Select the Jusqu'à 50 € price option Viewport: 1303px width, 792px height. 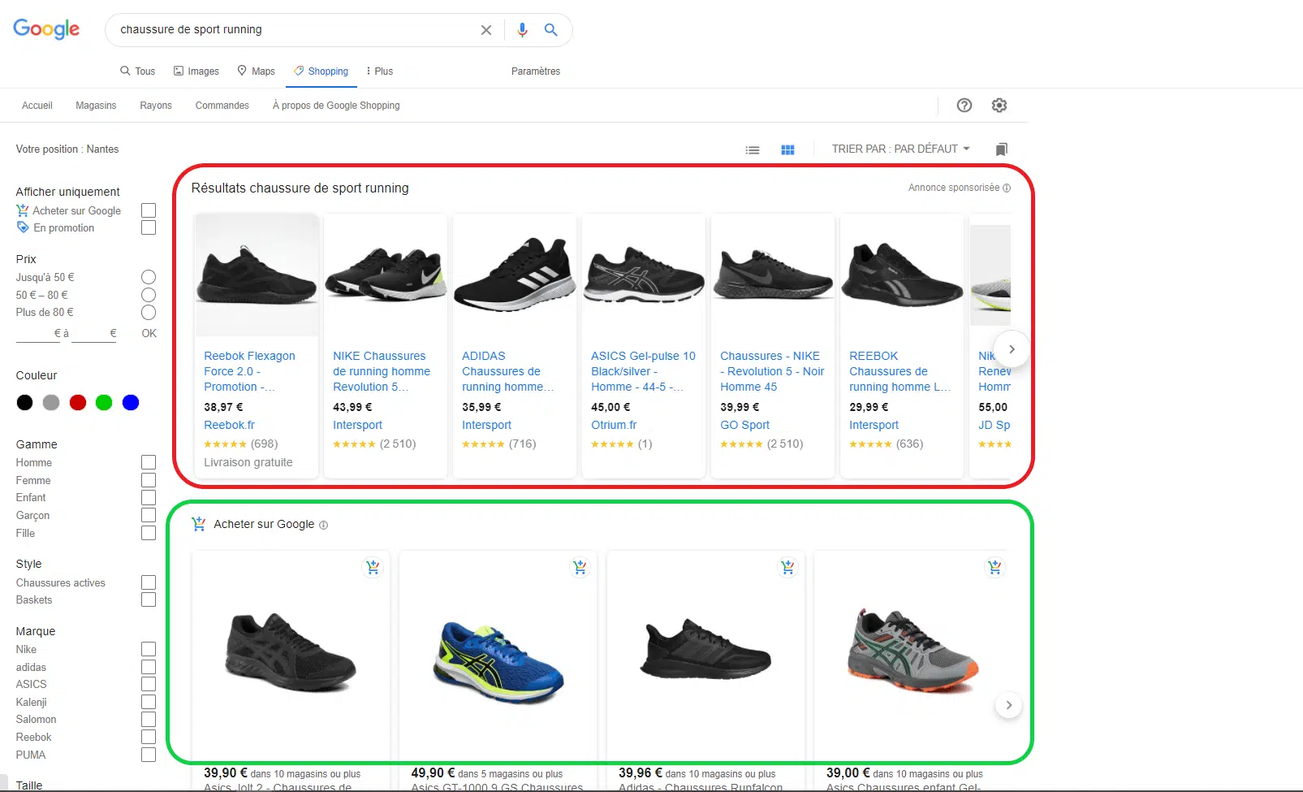(149, 277)
